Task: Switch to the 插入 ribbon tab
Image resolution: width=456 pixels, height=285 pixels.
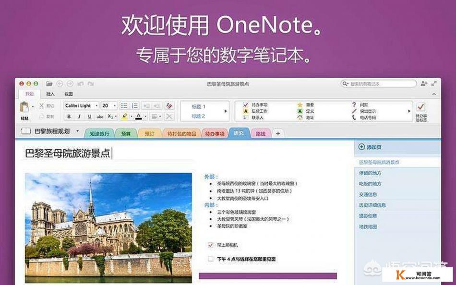Action: [50, 94]
